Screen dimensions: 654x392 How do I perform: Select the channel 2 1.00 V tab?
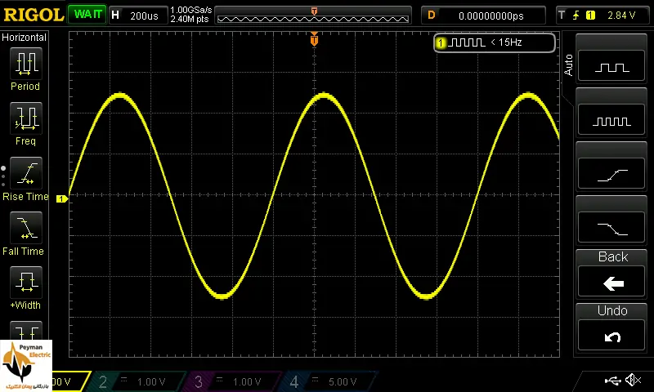136,381
